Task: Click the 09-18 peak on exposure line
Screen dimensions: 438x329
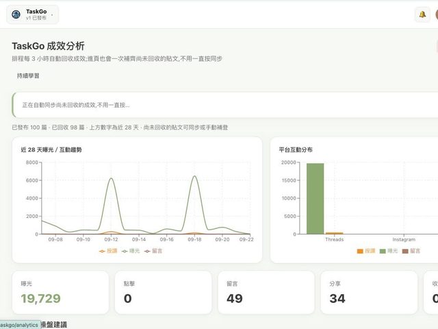Action: 194,176
